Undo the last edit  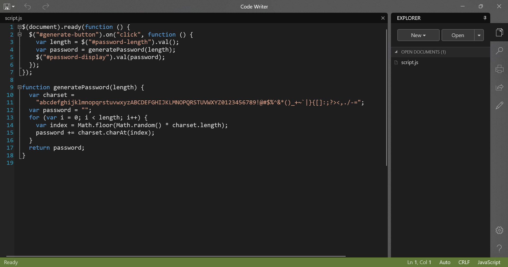coord(28,6)
